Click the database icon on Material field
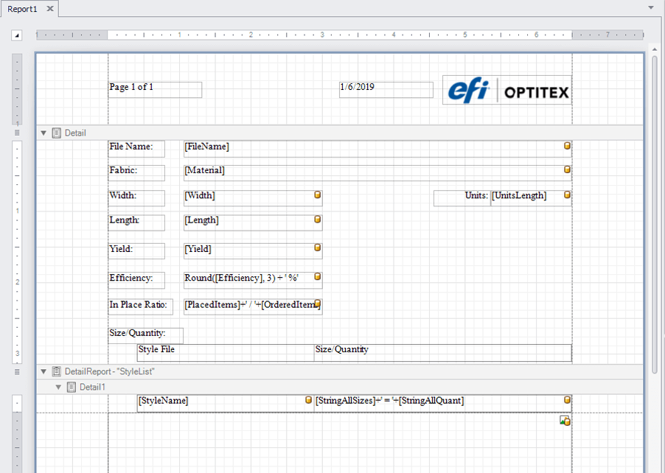 pyautogui.click(x=567, y=169)
